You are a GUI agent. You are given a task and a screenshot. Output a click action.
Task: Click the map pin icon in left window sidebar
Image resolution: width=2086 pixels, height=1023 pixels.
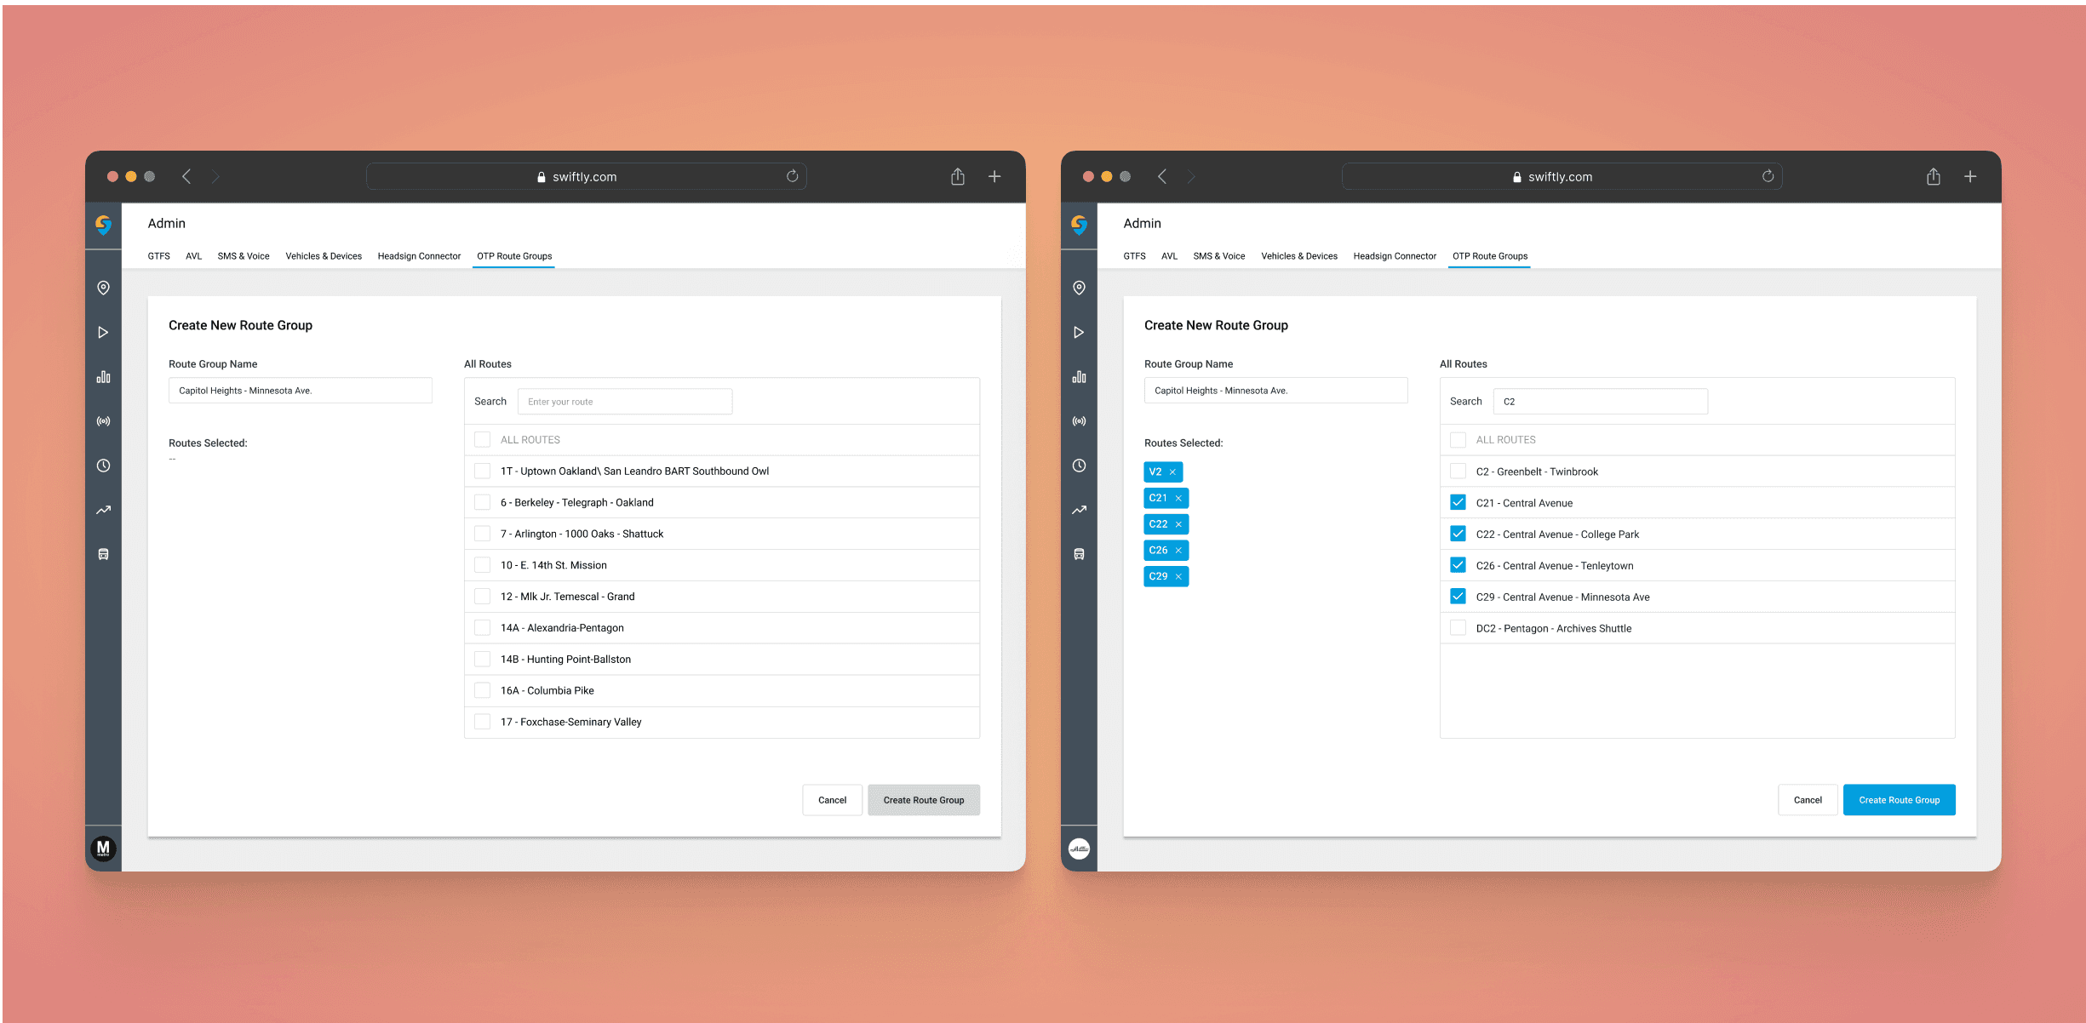[x=103, y=288]
